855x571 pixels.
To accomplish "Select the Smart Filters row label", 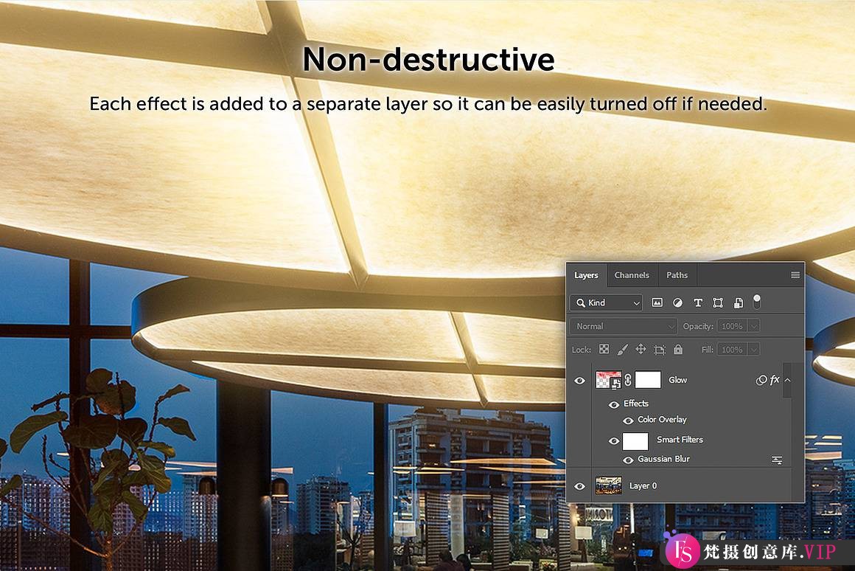I will click(680, 440).
